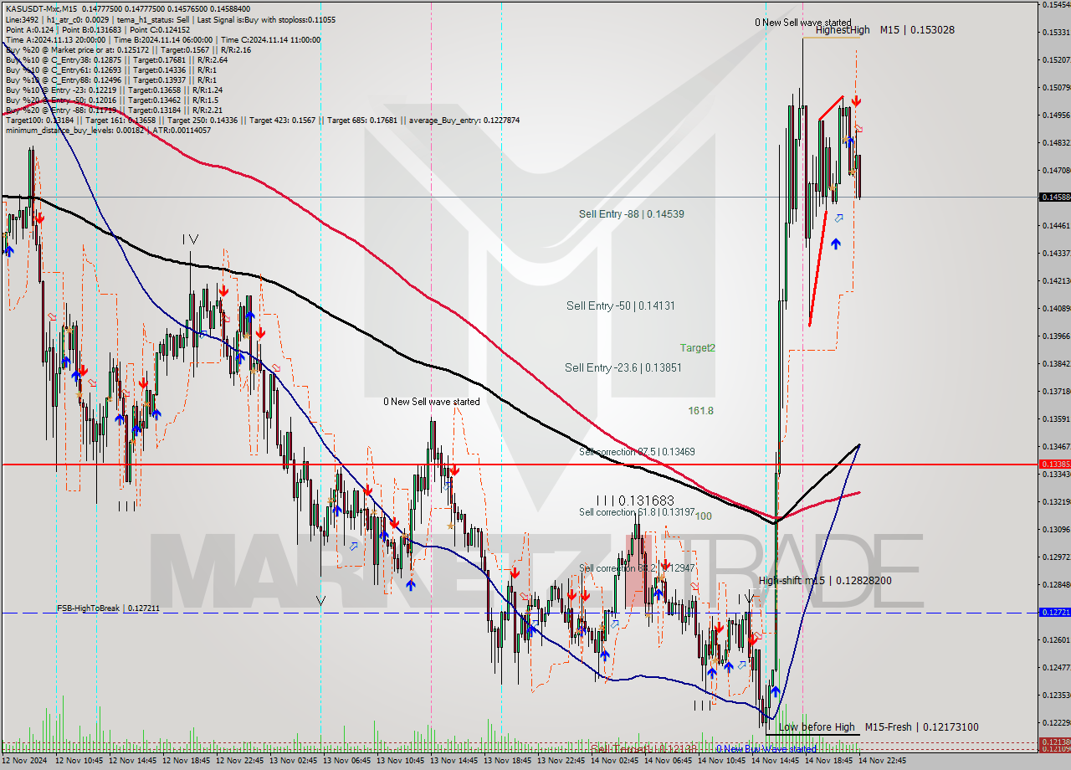Click the blue '0 New Buy Wave started' label
The height and width of the screenshot is (770, 1071).
[766, 749]
